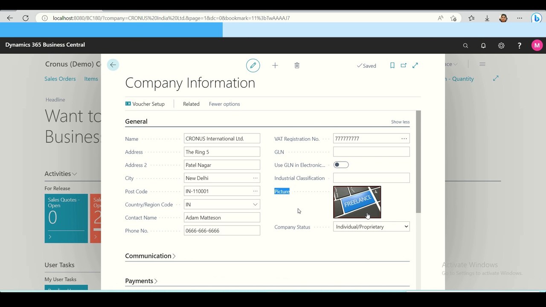The height and width of the screenshot is (307, 546).
Task: Click the plus new record icon
Action: pos(275,65)
